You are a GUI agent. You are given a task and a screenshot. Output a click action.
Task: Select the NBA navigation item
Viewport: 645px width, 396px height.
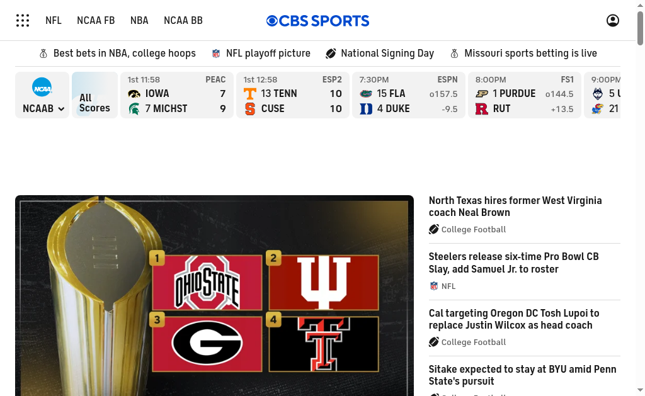139,21
